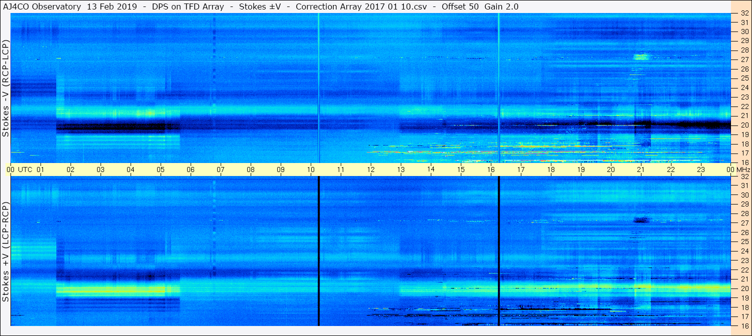Select the 10 hour tick on the time axis

tap(311, 169)
